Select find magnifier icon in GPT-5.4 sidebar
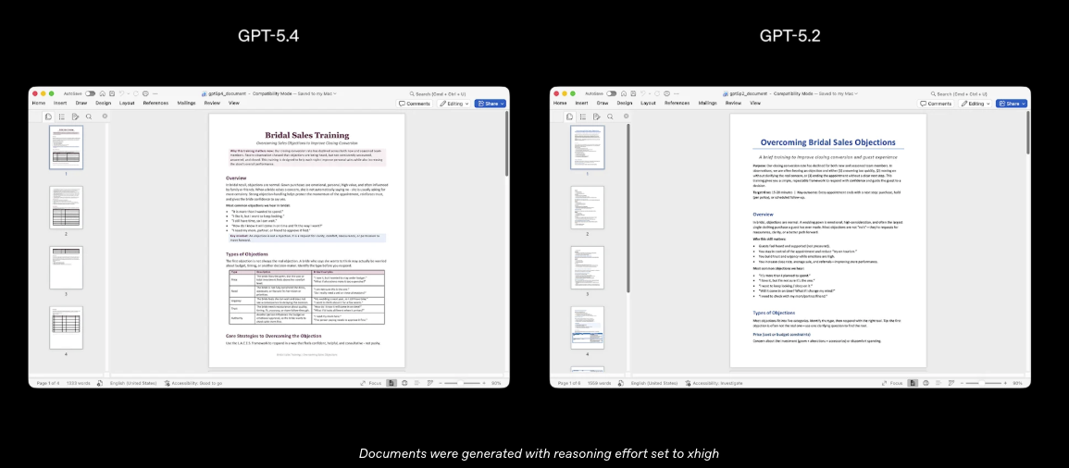Screen dimensions: 1069x468 (x=89, y=117)
